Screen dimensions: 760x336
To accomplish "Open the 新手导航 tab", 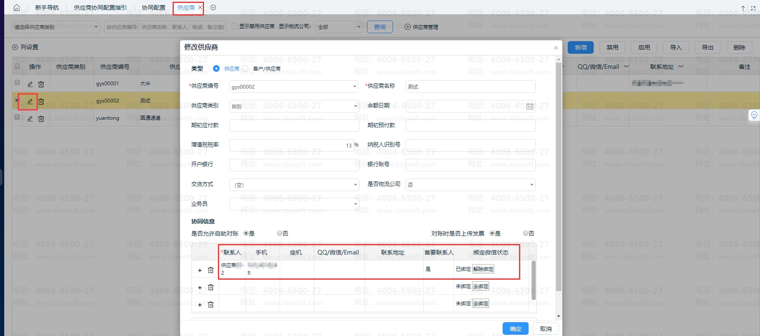I will point(47,8).
